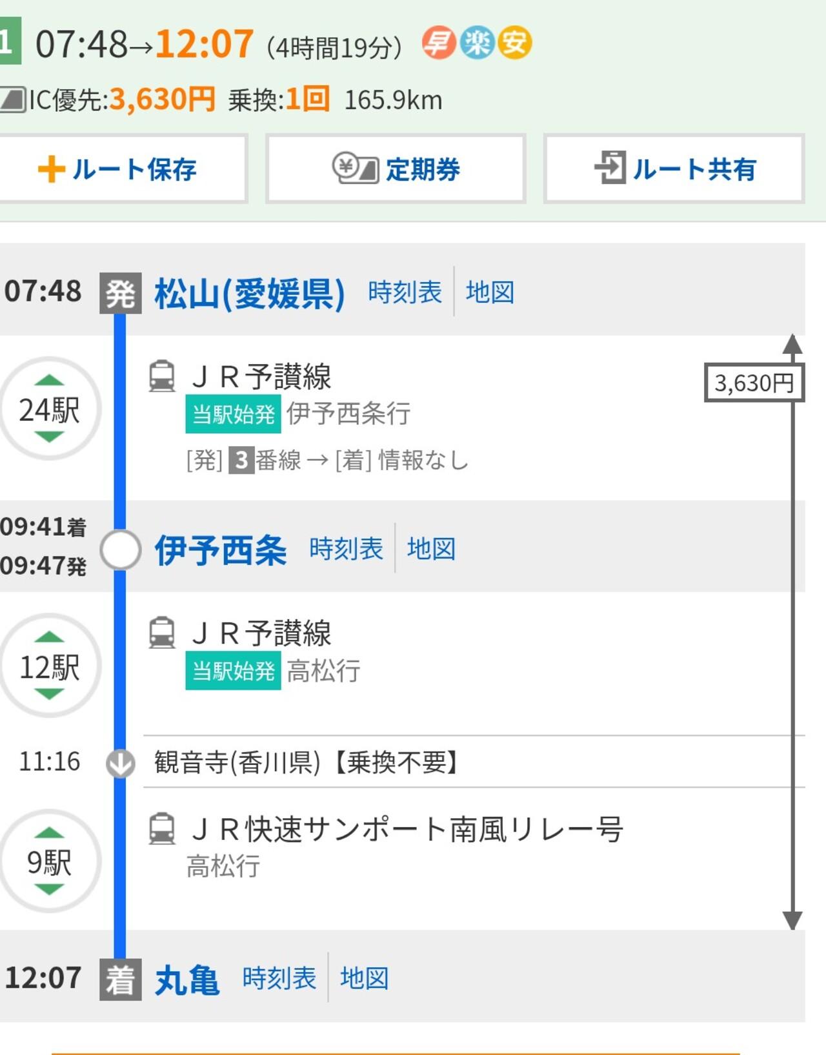Click the transfer circle at 伊予西条

[x=120, y=550]
